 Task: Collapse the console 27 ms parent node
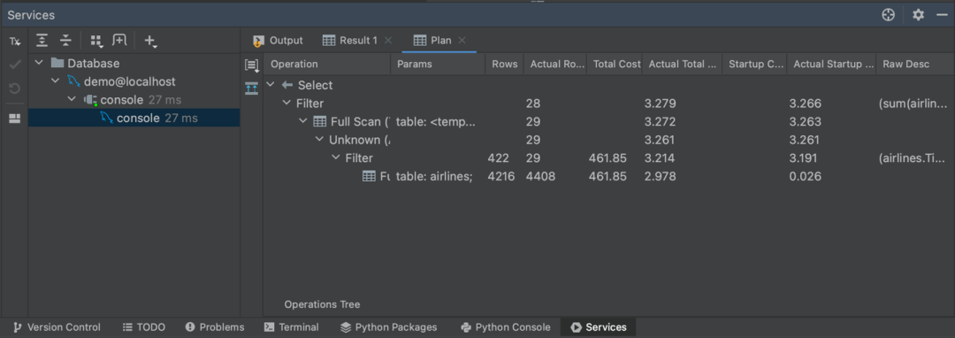point(72,100)
